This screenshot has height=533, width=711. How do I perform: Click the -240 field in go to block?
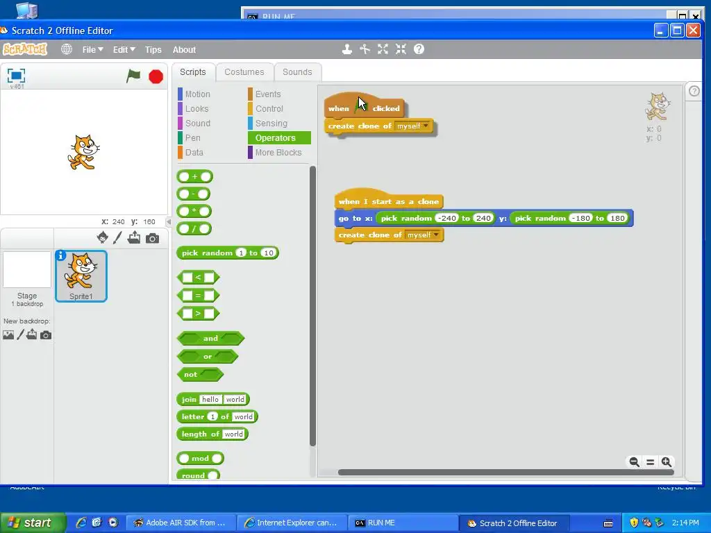pyautogui.click(x=446, y=218)
